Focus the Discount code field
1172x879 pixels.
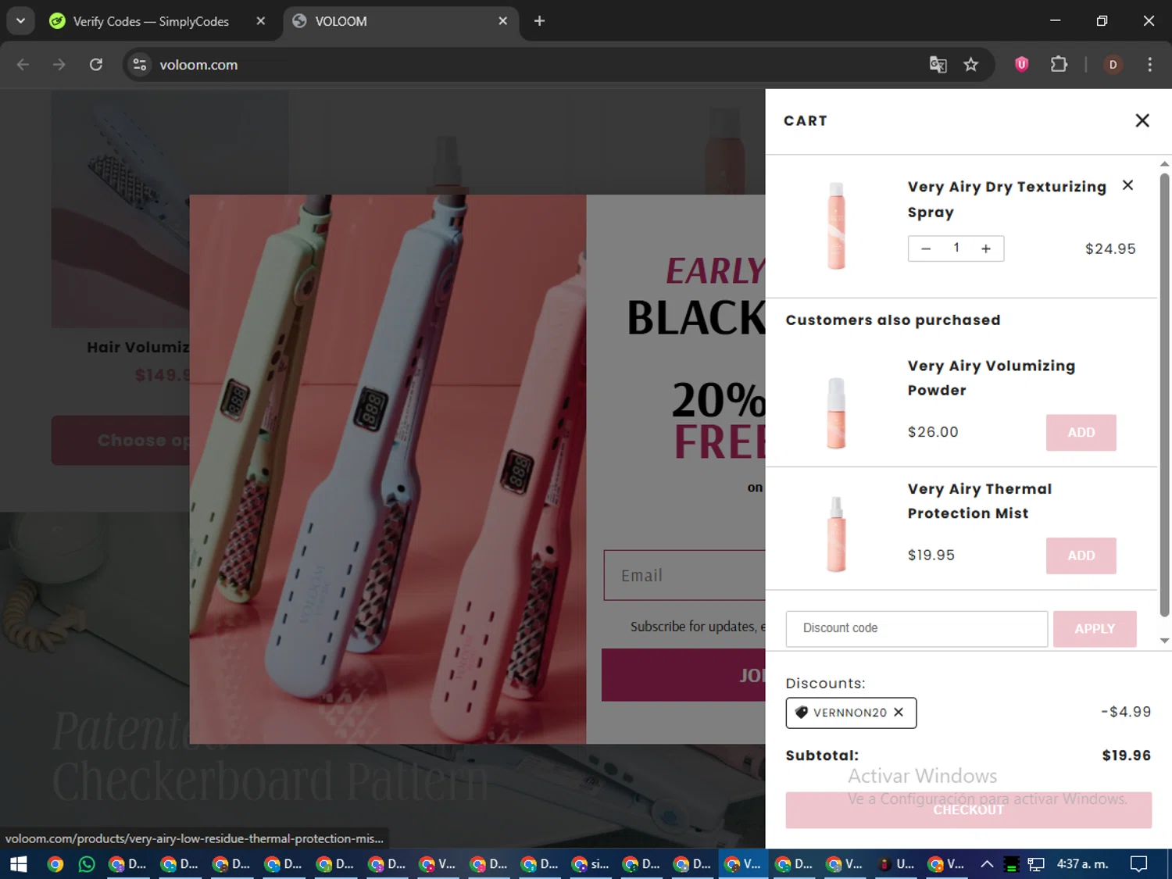(x=917, y=629)
